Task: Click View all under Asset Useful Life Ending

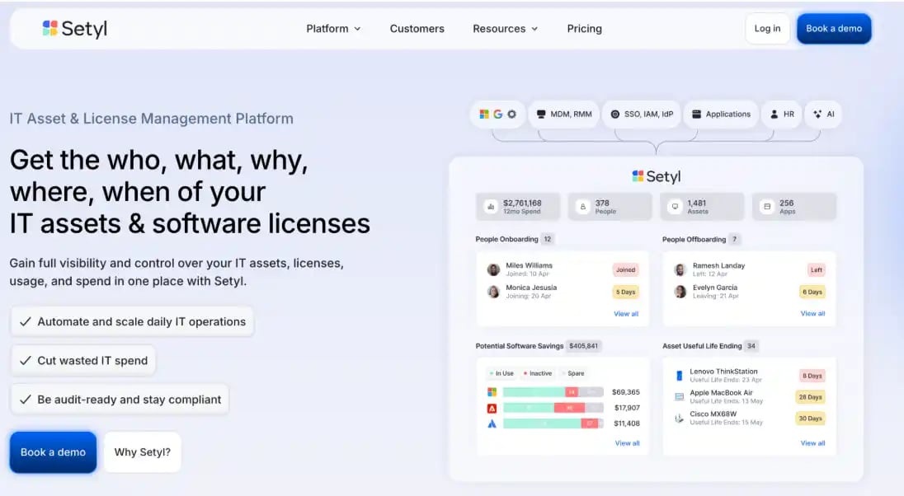Action: click(x=812, y=443)
